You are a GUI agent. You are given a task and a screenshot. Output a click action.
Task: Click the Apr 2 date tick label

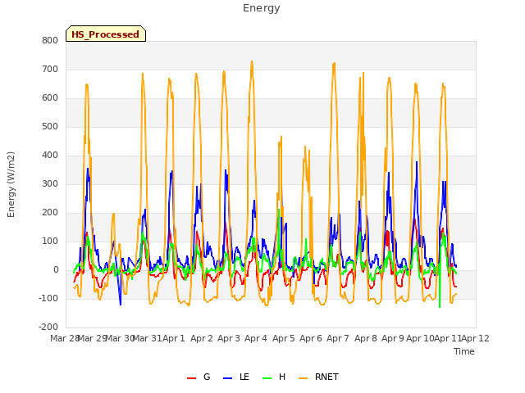(202, 338)
